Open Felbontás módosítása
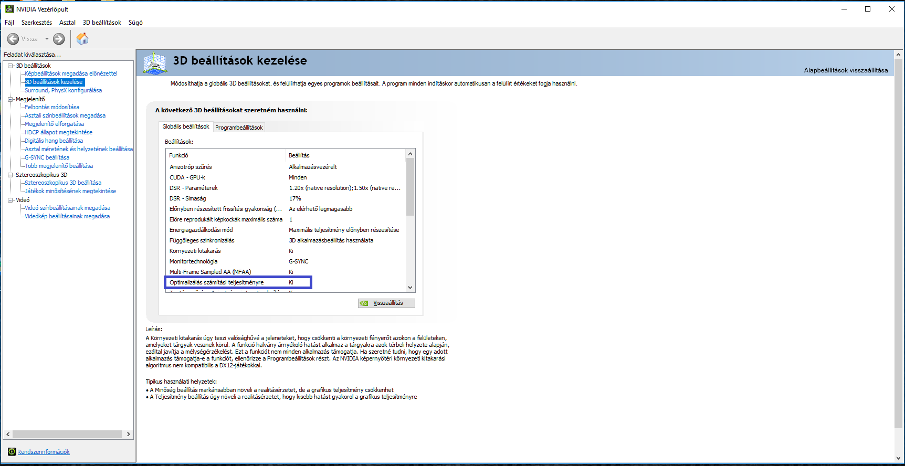Image resolution: width=905 pixels, height=466 pixels. 52,107
